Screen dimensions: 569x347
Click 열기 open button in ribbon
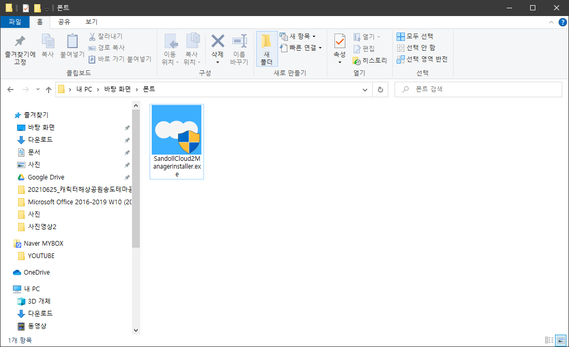click(x=367, y=37)
